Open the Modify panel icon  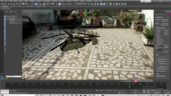pos(158,12)
